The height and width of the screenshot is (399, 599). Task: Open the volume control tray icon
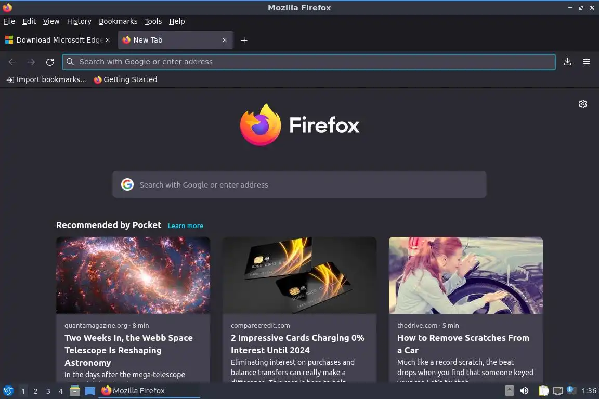(x=525, y=391)
